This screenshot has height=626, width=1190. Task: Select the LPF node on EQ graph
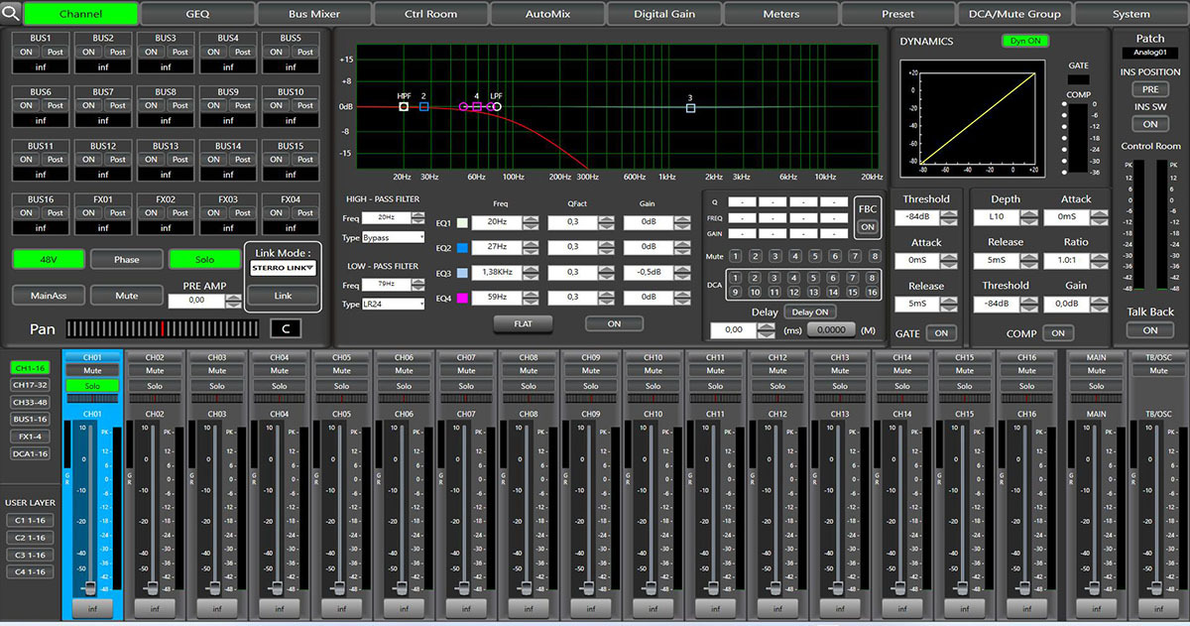497,106
